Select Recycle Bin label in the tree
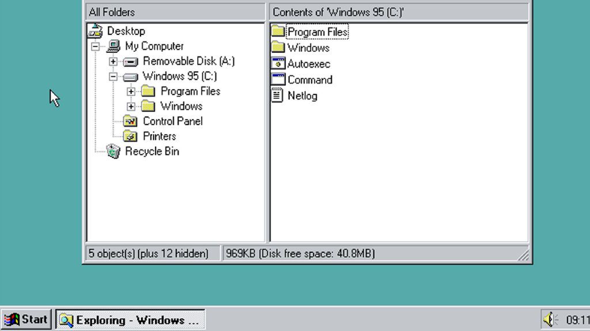Image resolution: width=590 pixels, height=331 pixels. pos(152,151)
